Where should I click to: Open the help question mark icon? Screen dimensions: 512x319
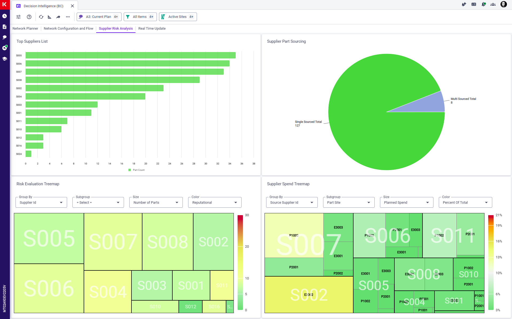click(x=29, y=17)
